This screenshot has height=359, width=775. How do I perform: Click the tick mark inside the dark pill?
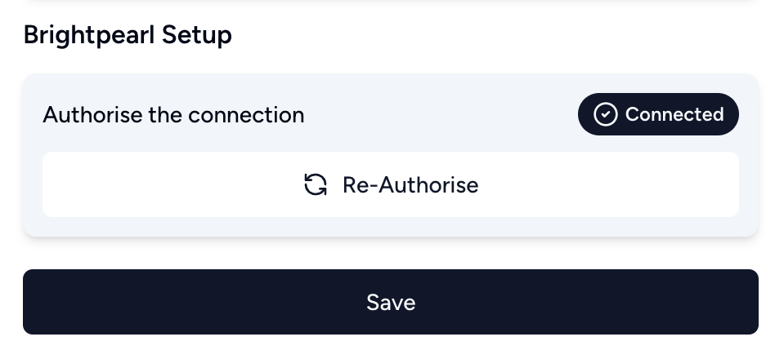pyautogui.click(x=606, y=114)
